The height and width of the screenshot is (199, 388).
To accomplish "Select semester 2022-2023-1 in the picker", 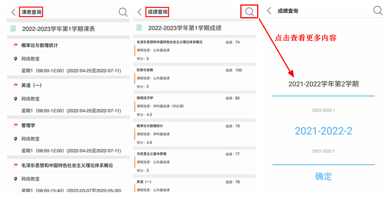I will [323, 110].
